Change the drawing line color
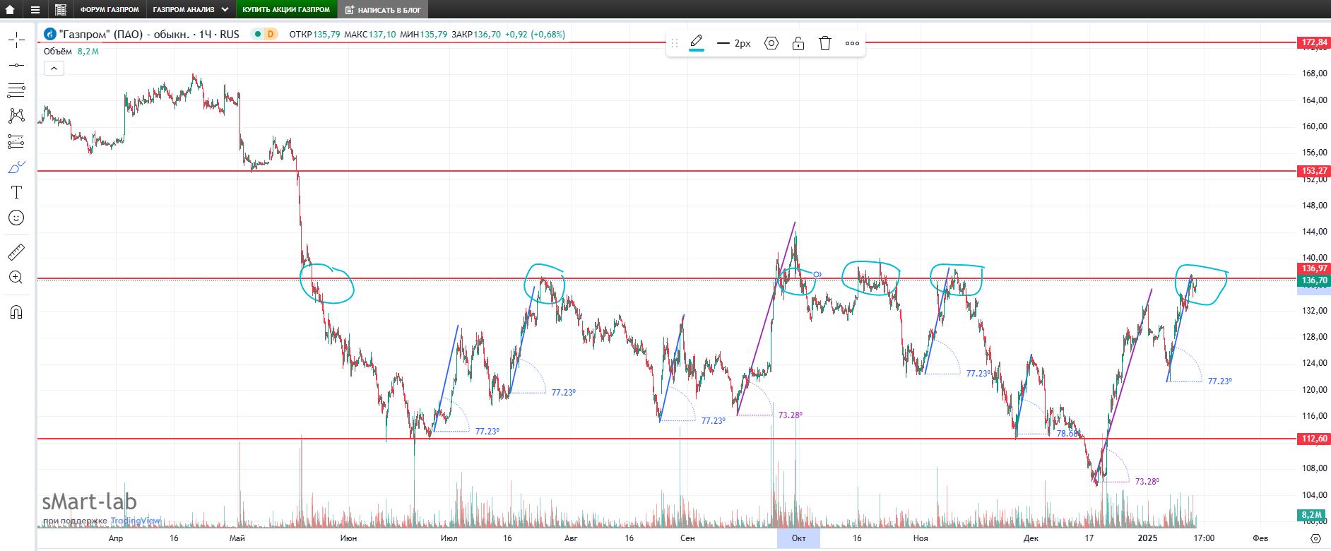 pos(697,43)
